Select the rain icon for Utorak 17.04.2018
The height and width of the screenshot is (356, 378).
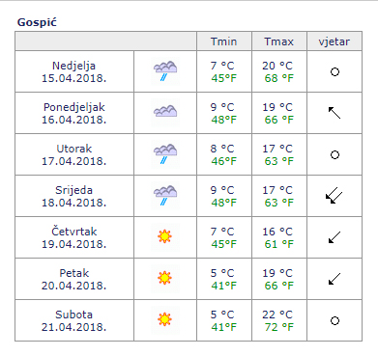tap(165, 154)
